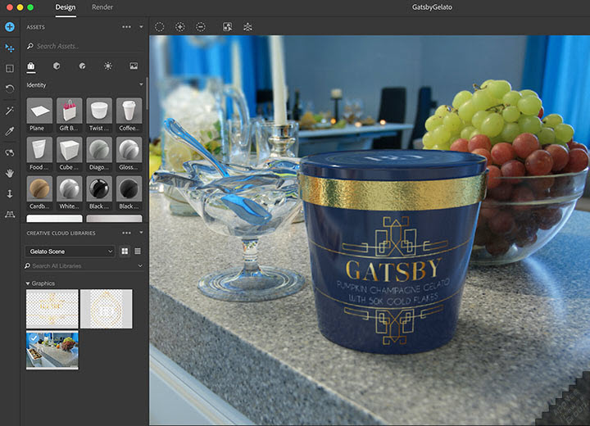This screenshot has width=590, height=426.
Task: Select the Diagonal sphere material asset
Action: [99, 153]
